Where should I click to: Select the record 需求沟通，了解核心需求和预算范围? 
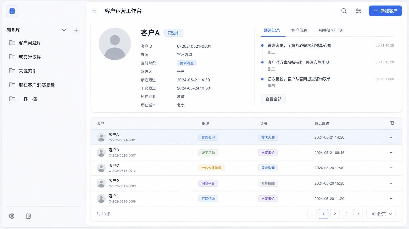coord(299,45)
